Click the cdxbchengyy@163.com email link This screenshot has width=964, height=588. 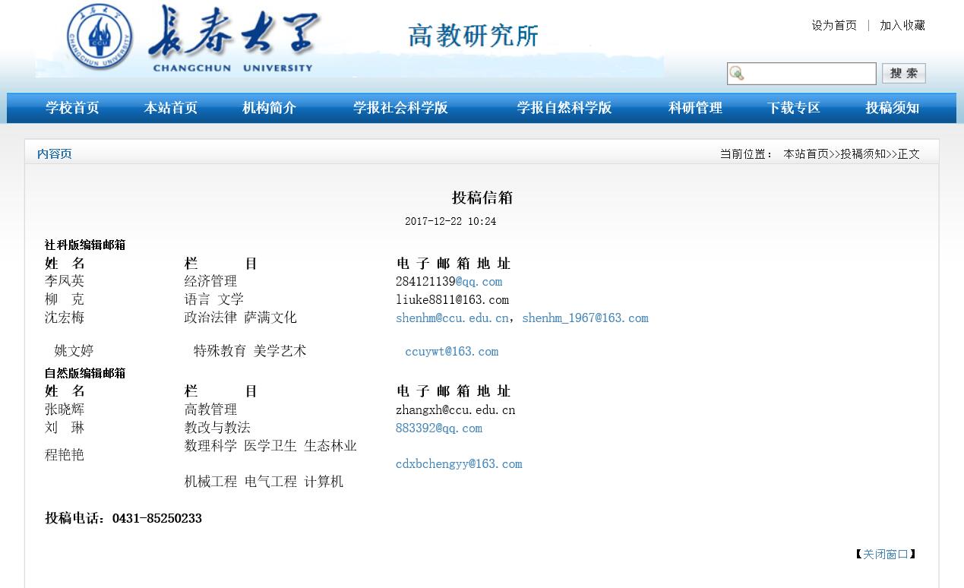pos(459,464)
